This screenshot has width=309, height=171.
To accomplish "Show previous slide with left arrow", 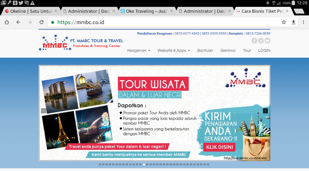I will coord(43,111).
